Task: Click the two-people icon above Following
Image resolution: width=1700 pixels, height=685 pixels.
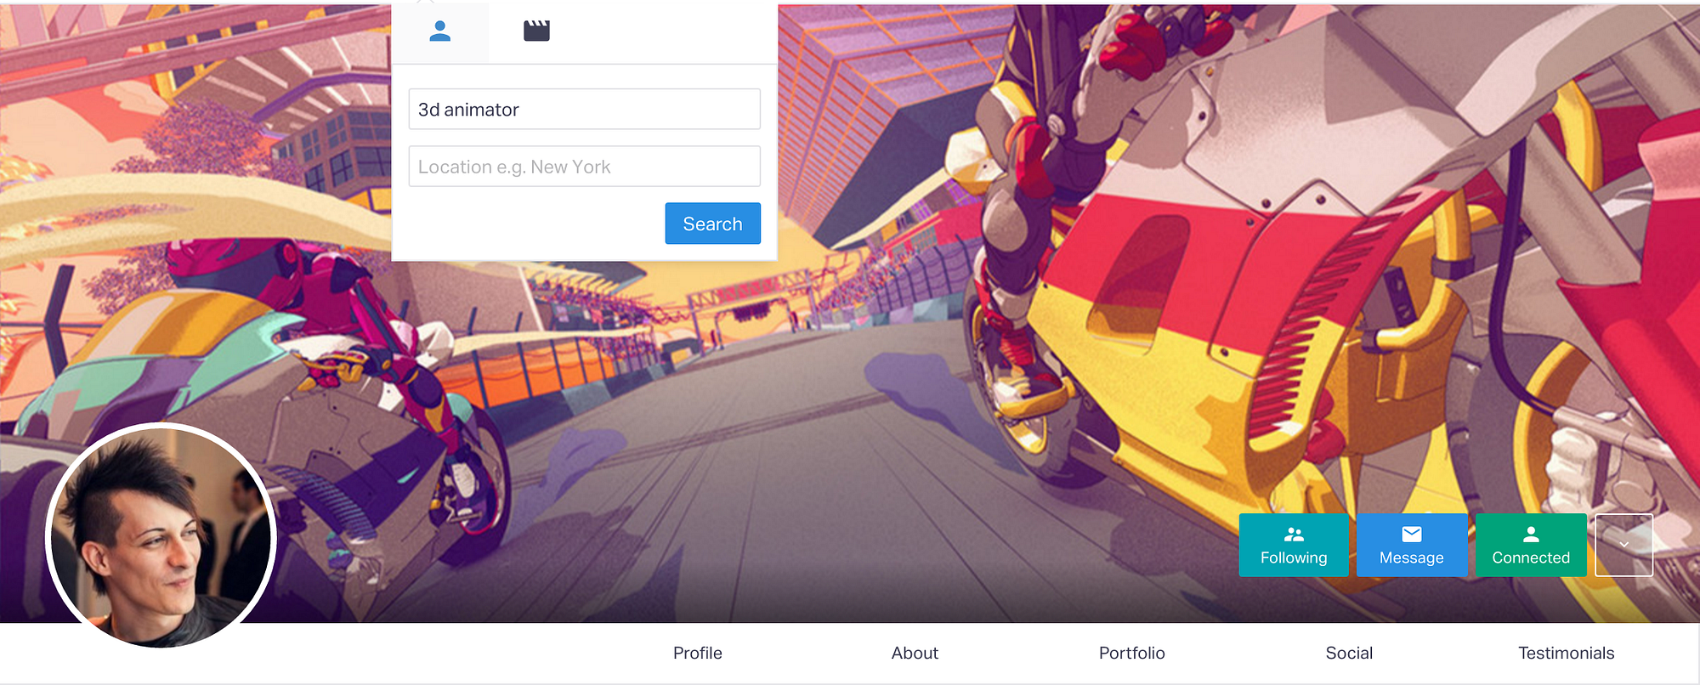Action: 1294,534
